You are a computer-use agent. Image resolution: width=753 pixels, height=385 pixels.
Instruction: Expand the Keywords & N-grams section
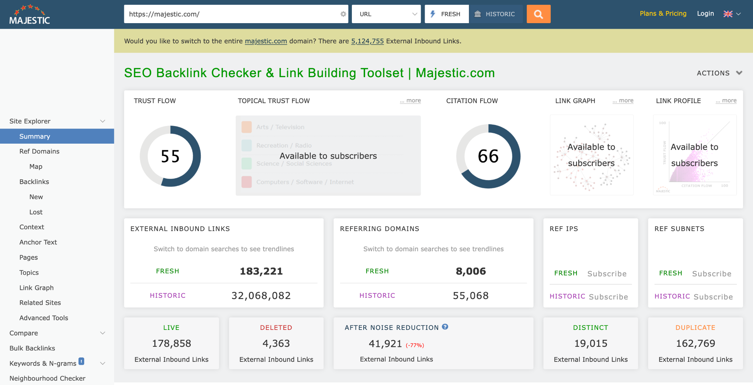coord(103,363)
